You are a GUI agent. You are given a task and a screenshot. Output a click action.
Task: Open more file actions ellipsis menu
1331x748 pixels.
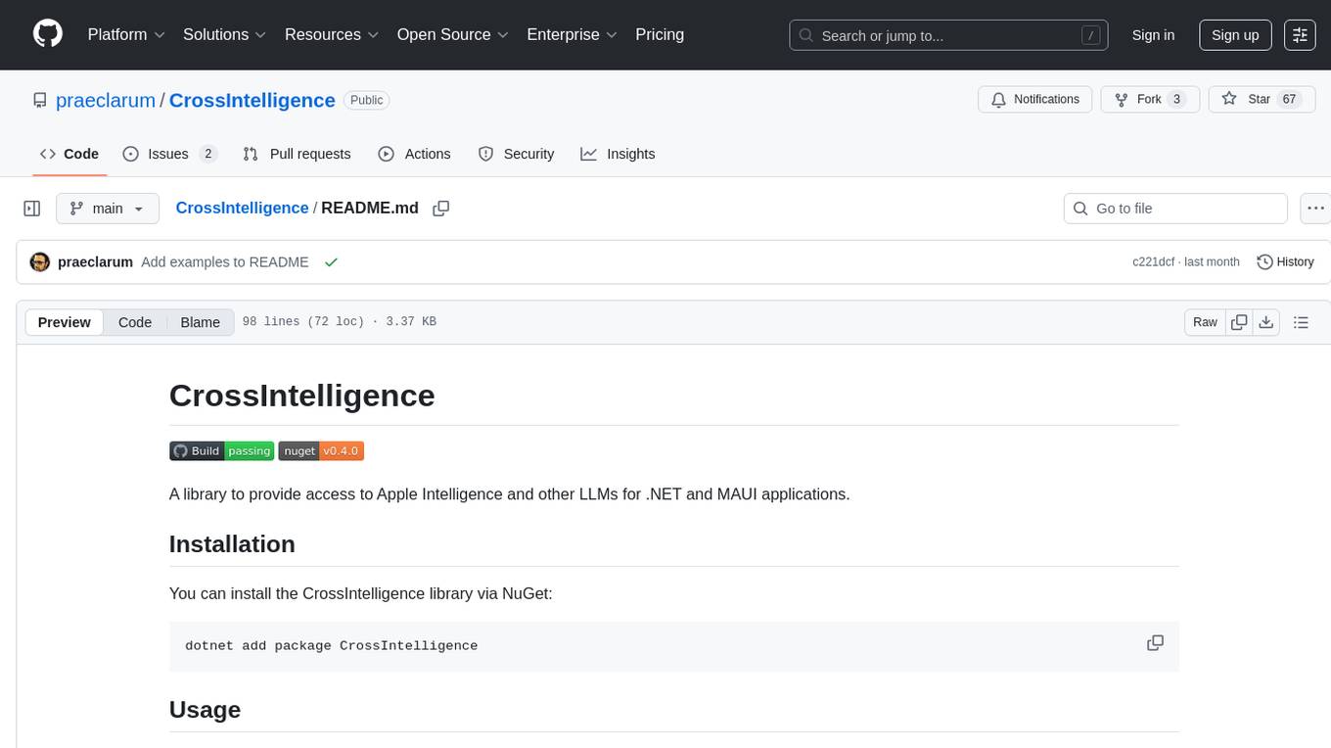point(1315,209)
